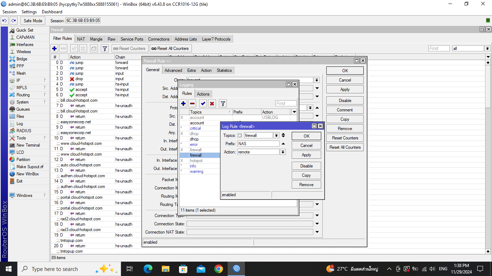
Task: Open New WinBox from sidebar
Action: 27,174
